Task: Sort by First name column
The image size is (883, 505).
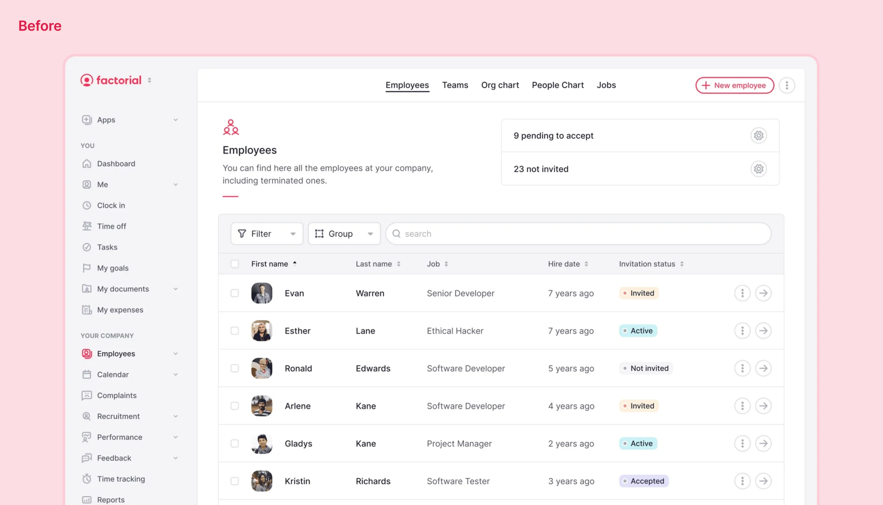Action: click(274, 264)
